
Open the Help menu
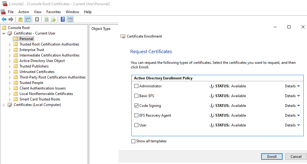pos(88,12)
